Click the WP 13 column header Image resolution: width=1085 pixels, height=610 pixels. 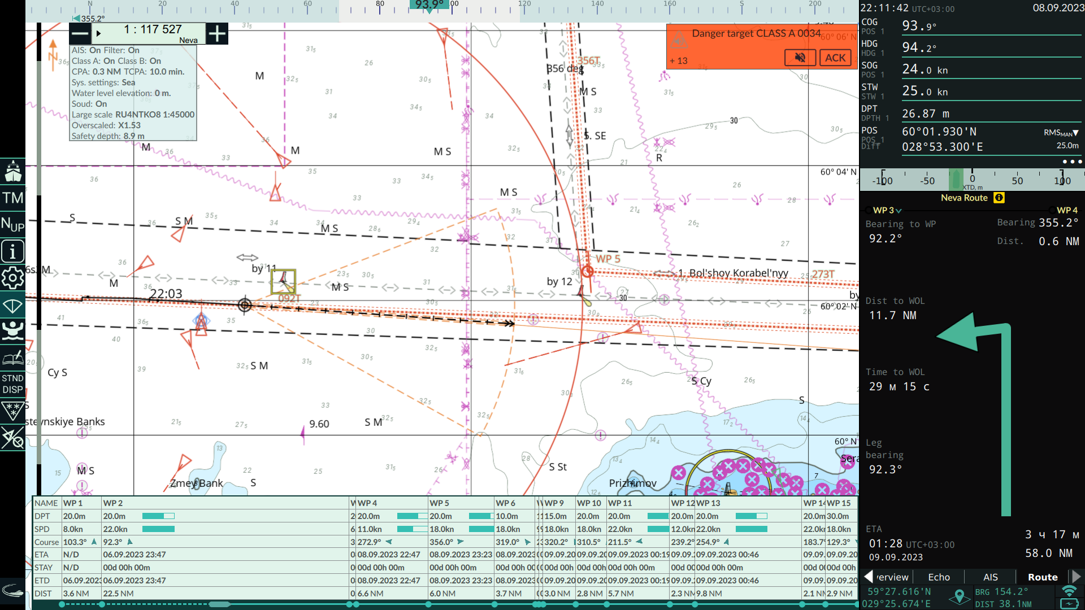click(x=748, y=503)
